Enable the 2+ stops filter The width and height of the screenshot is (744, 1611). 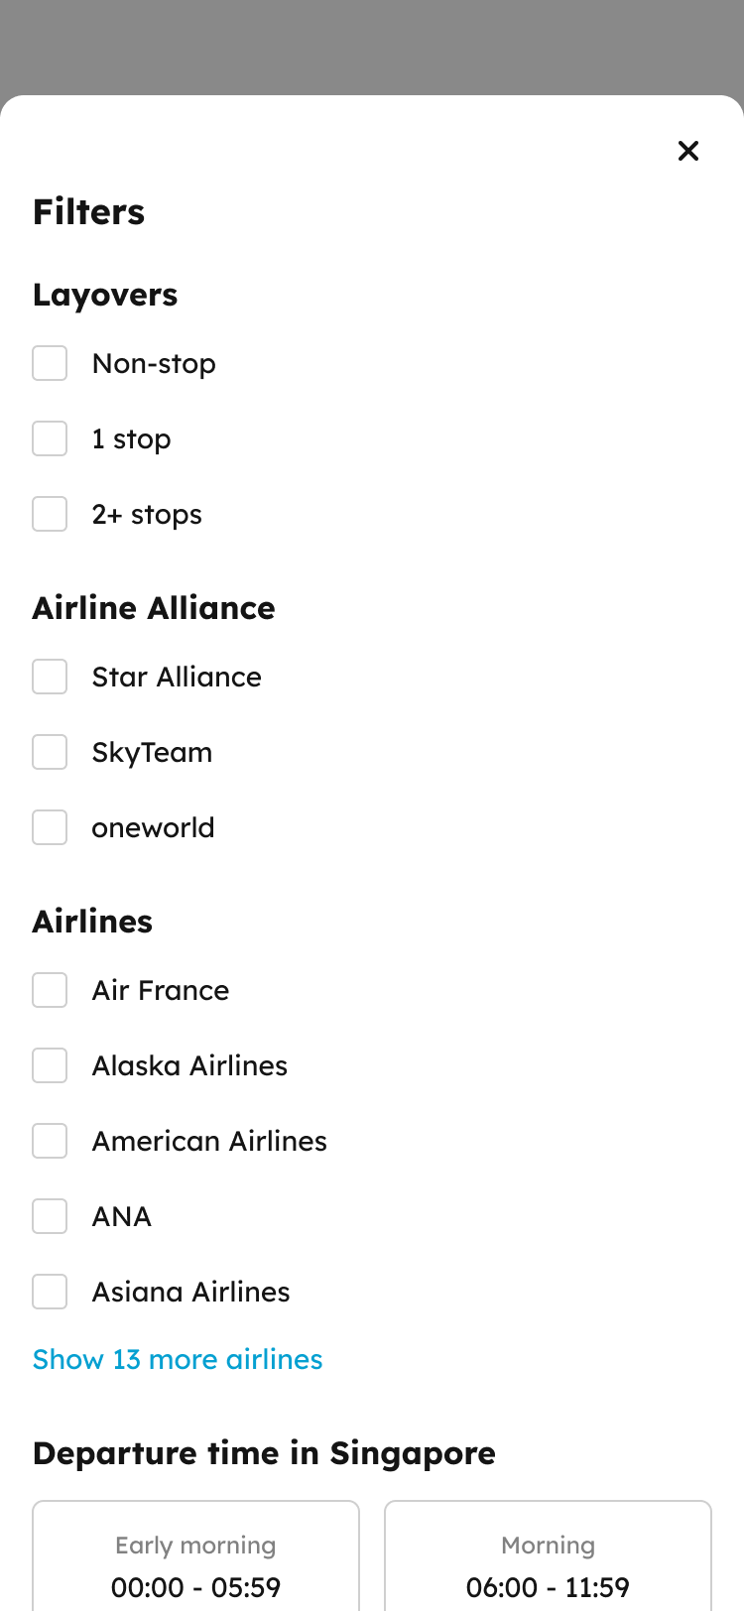click(x=50, y=514)
